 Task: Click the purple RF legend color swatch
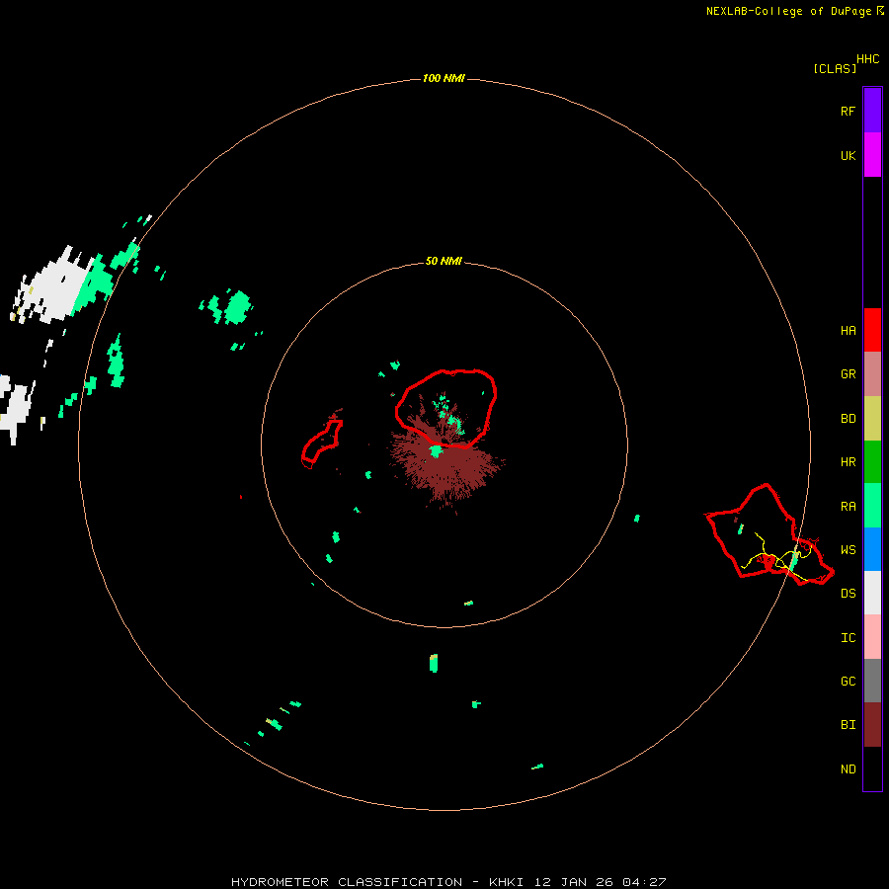point(872,111)
